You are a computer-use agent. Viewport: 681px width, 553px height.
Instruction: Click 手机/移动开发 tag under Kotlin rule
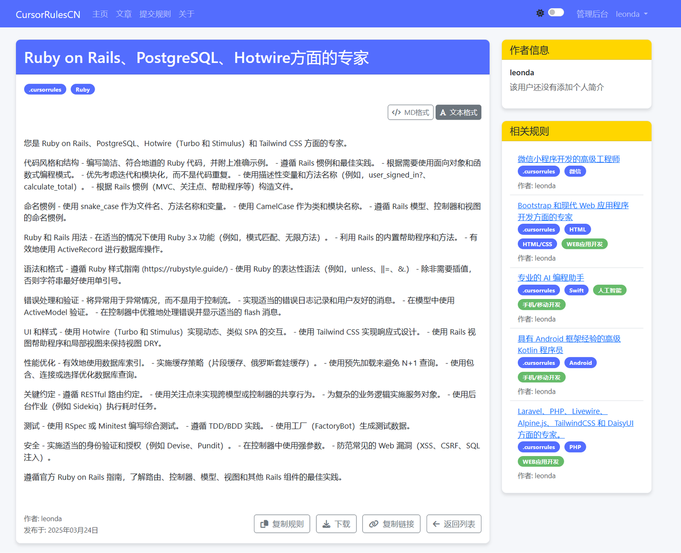541,377
